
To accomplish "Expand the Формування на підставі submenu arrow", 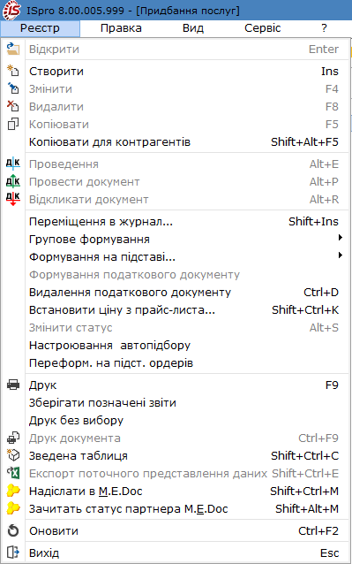I will click(x=341, y=255).
